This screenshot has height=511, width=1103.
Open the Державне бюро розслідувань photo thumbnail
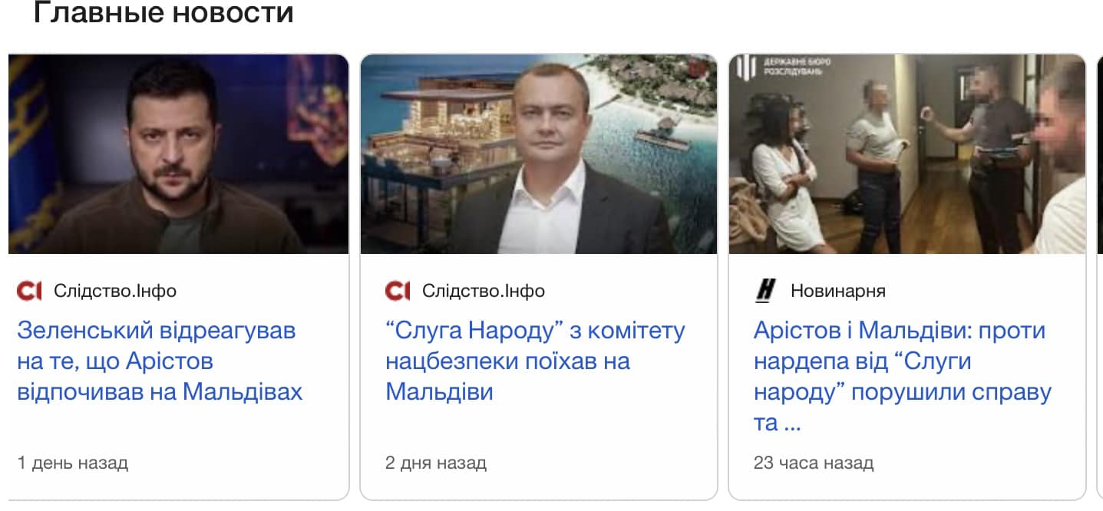(907, 154)
